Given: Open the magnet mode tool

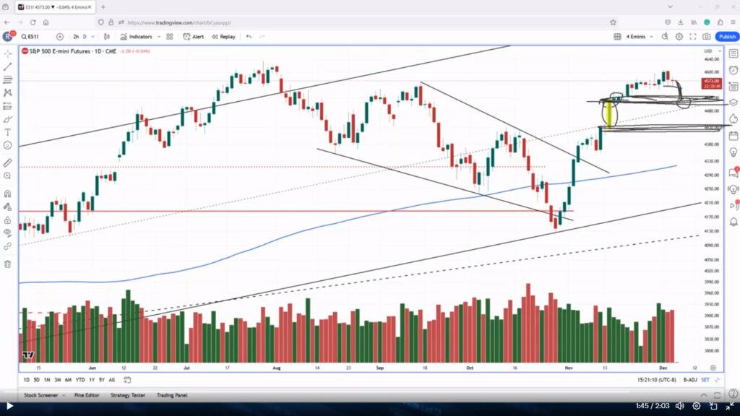Looking at the screenshot, I should coord(7,194).
